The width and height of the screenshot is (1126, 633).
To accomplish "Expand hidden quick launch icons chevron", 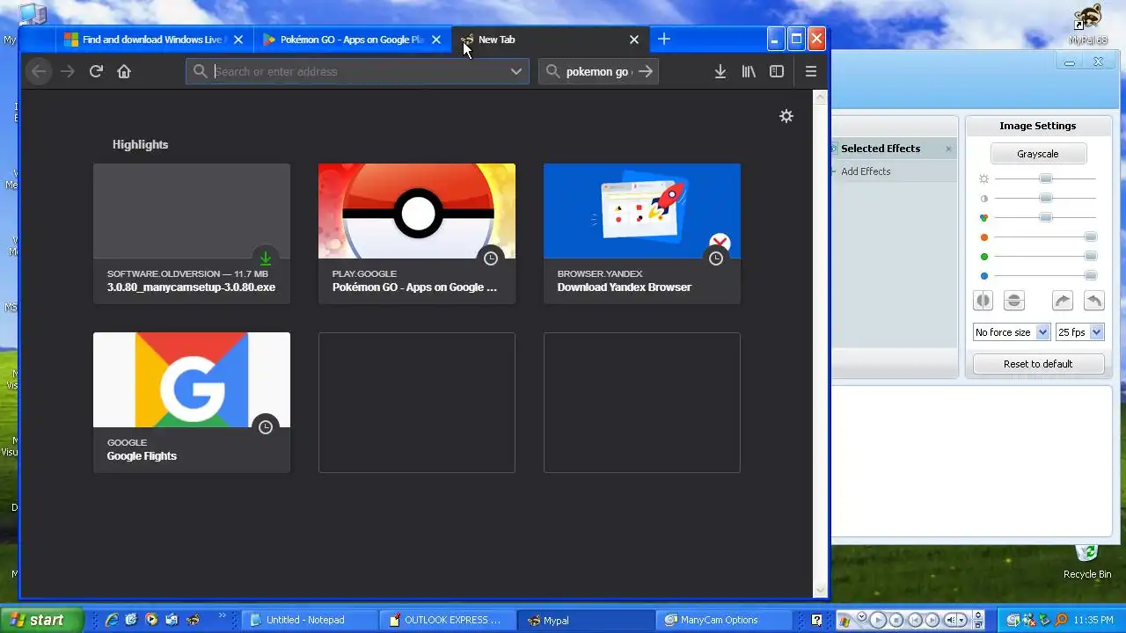I will (x=223, y=616).
